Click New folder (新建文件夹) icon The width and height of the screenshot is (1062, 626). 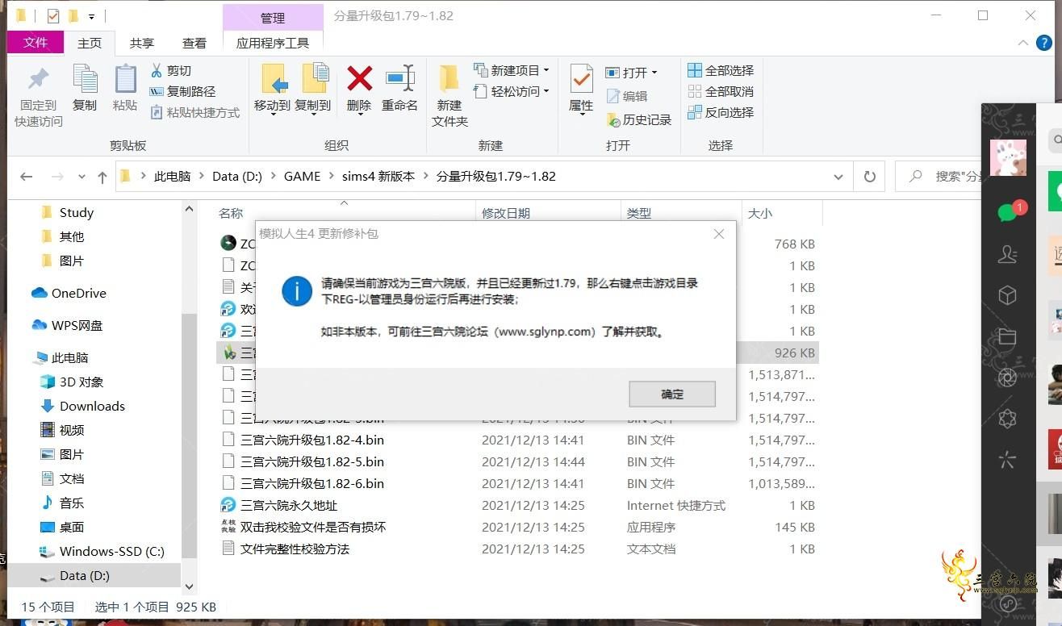tap(449, 95)
